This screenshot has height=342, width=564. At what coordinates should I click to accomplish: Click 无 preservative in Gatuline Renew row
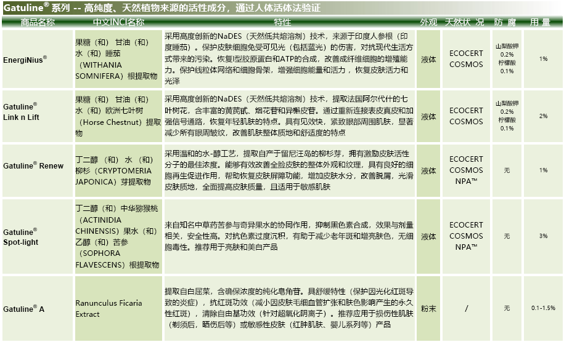click(507, 170)
